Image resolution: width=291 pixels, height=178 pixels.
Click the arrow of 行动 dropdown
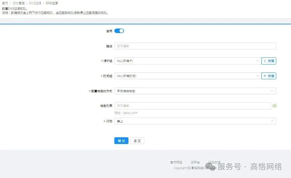[x=272, y=121]
